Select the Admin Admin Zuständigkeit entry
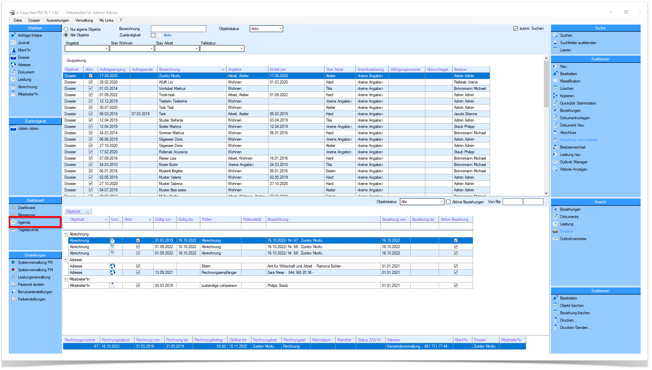652x370 pixels. 28,129
